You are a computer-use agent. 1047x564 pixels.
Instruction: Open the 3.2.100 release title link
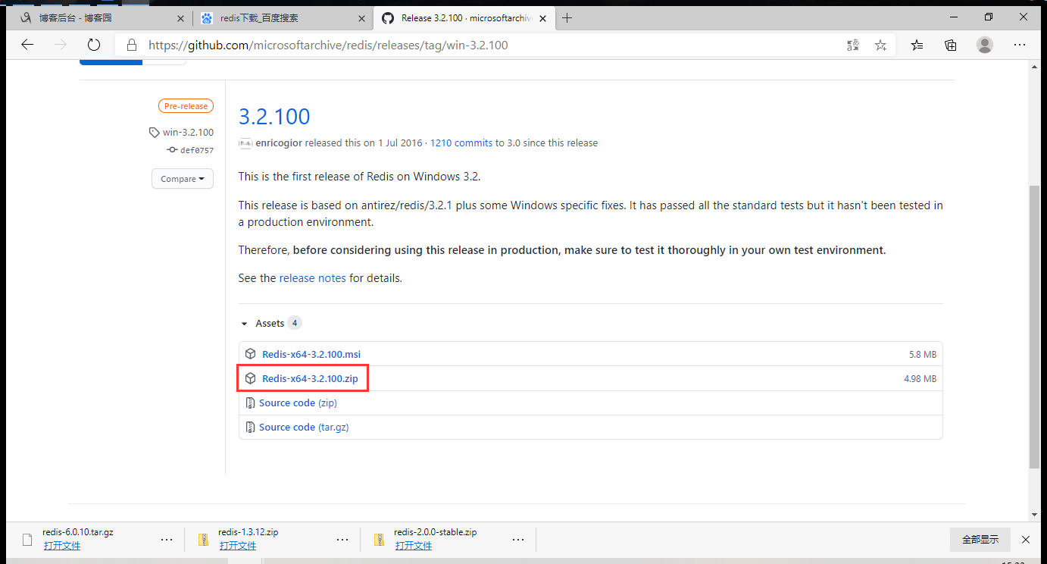[274, 117]
